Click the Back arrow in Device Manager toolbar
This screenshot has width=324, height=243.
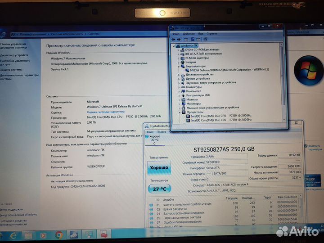[x=174, y=39]
